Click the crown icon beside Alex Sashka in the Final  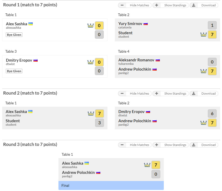pyautogui.click(x=147, y=165)
